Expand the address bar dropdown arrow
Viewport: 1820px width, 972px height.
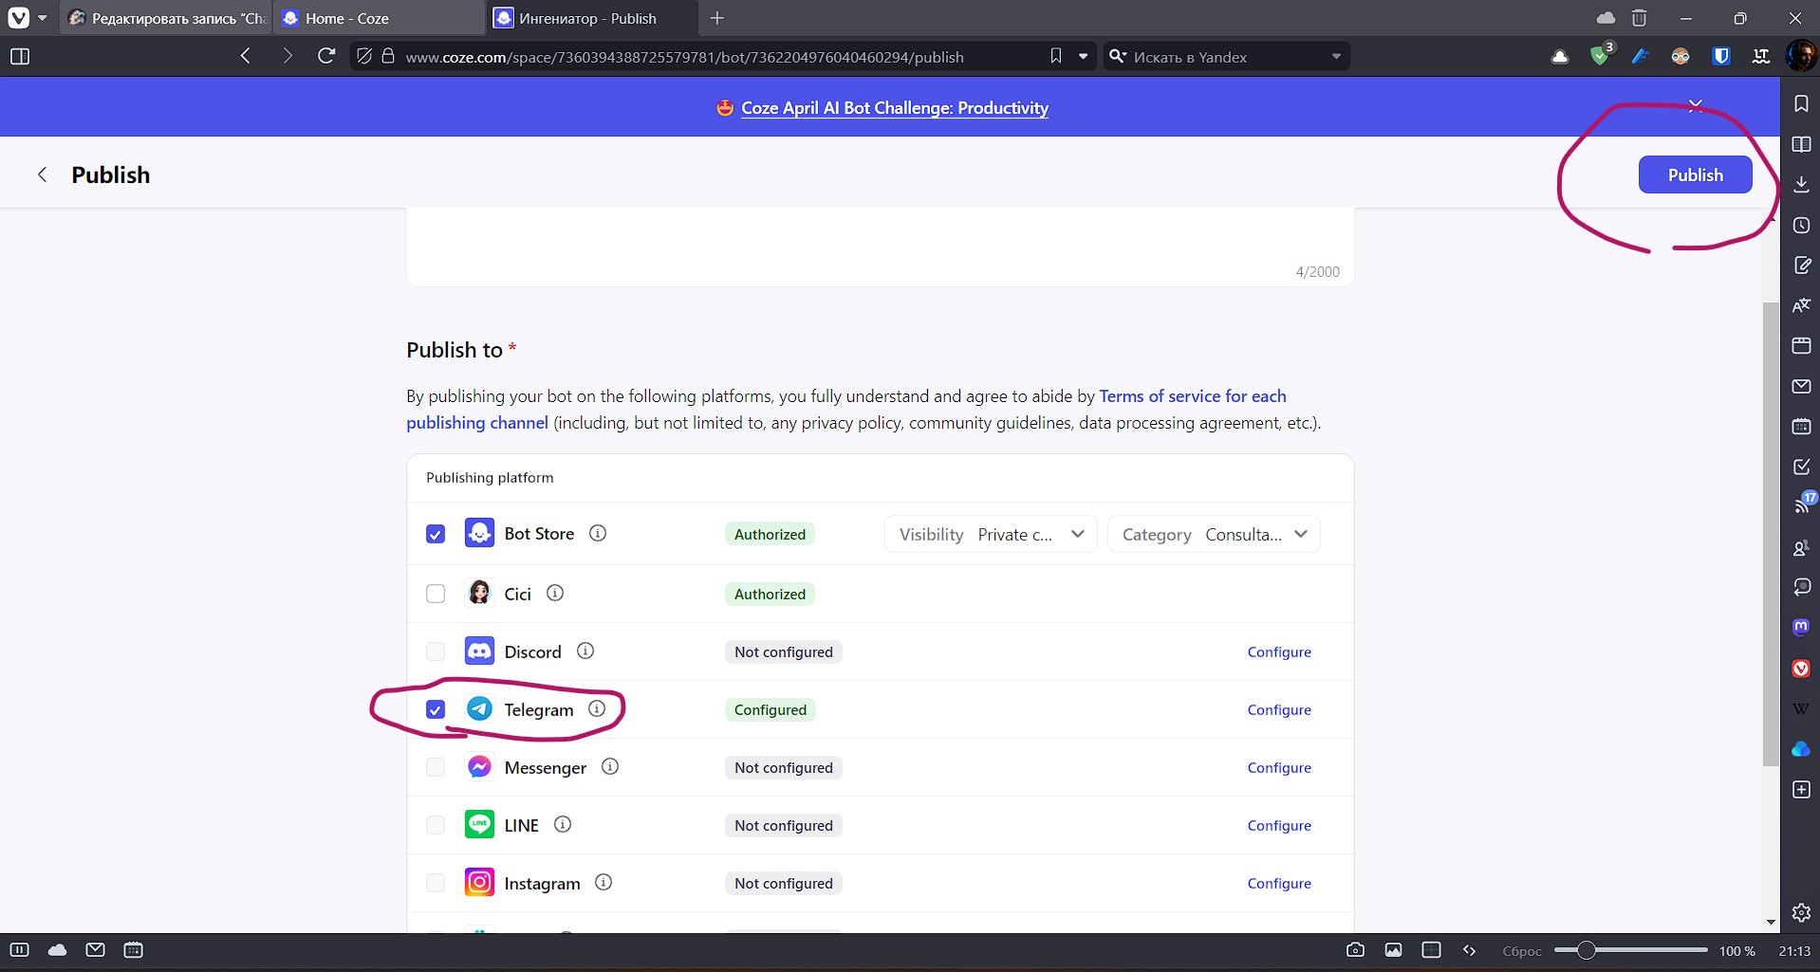coord(1083,57)
